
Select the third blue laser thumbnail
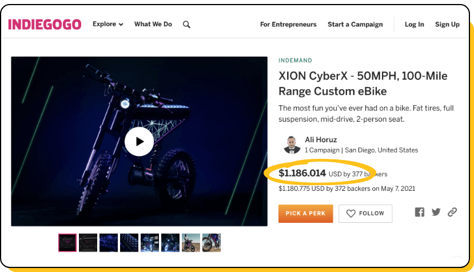point(109,242)
